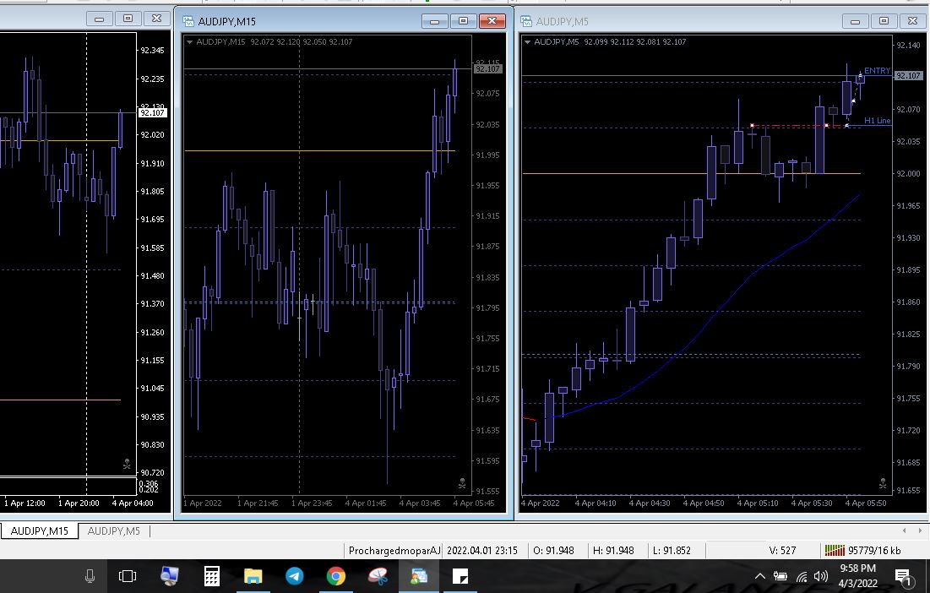The image size is (930, 593).
Task: Open the computer monitor app in the taskbar
Action: tap(170, 576)
